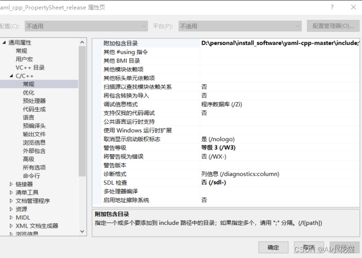Expand the MIDL node
The height and width of the screenshot is (258, 362).
[11, 217]
